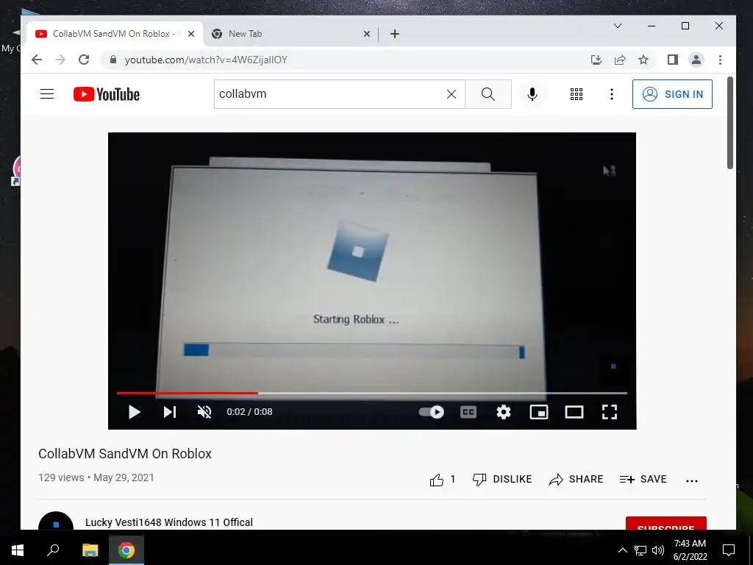Open Lucky Vesti1648 Windows 11 Offical channel
The image size is (753, 565).
coord(168,522)
